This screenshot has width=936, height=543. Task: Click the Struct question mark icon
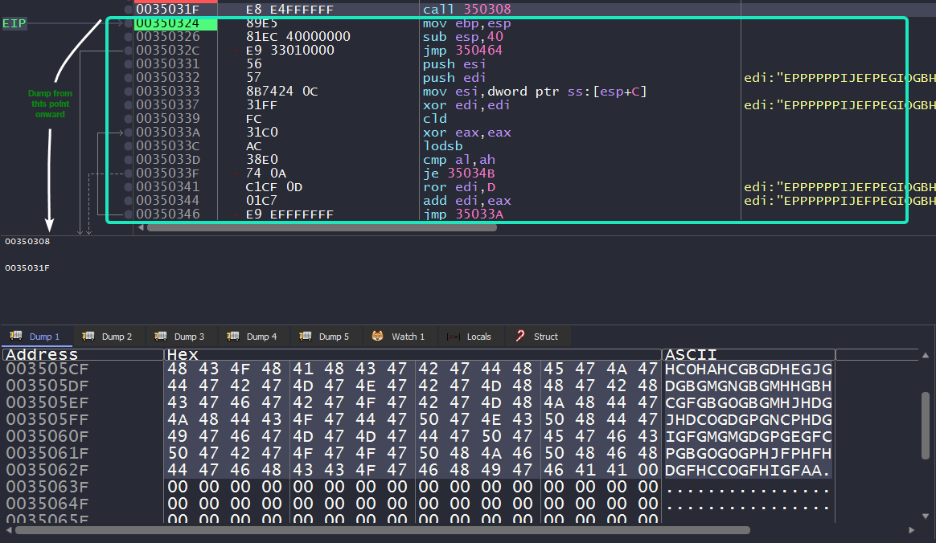520,337
